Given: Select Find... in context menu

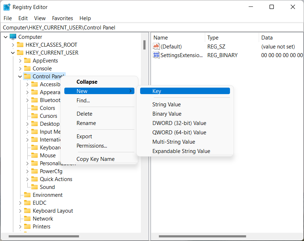Looking at the screenshot, I should tap(99, 100).
